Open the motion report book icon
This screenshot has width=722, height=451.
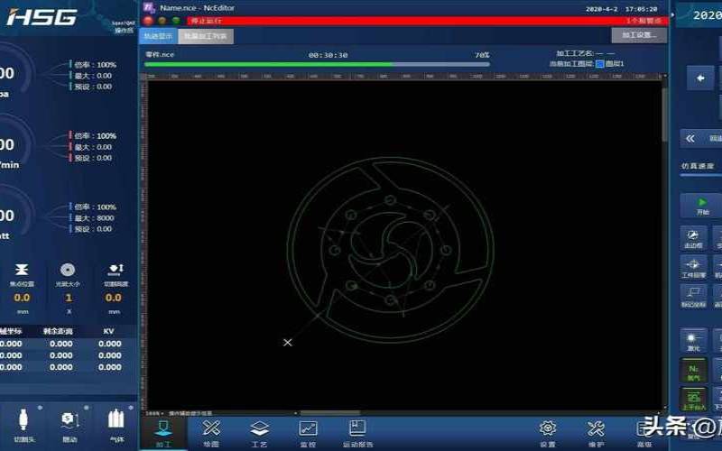point(357,434)
